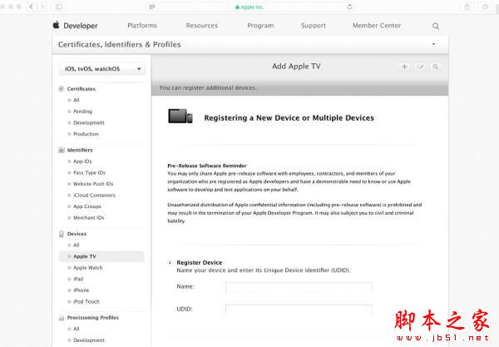Click the UDID input field

299,310
